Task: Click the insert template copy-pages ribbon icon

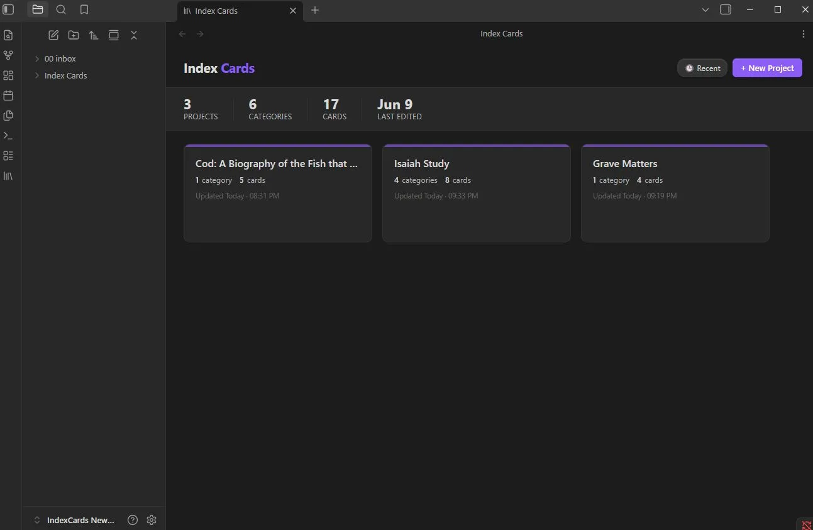Action: (8, 116)
